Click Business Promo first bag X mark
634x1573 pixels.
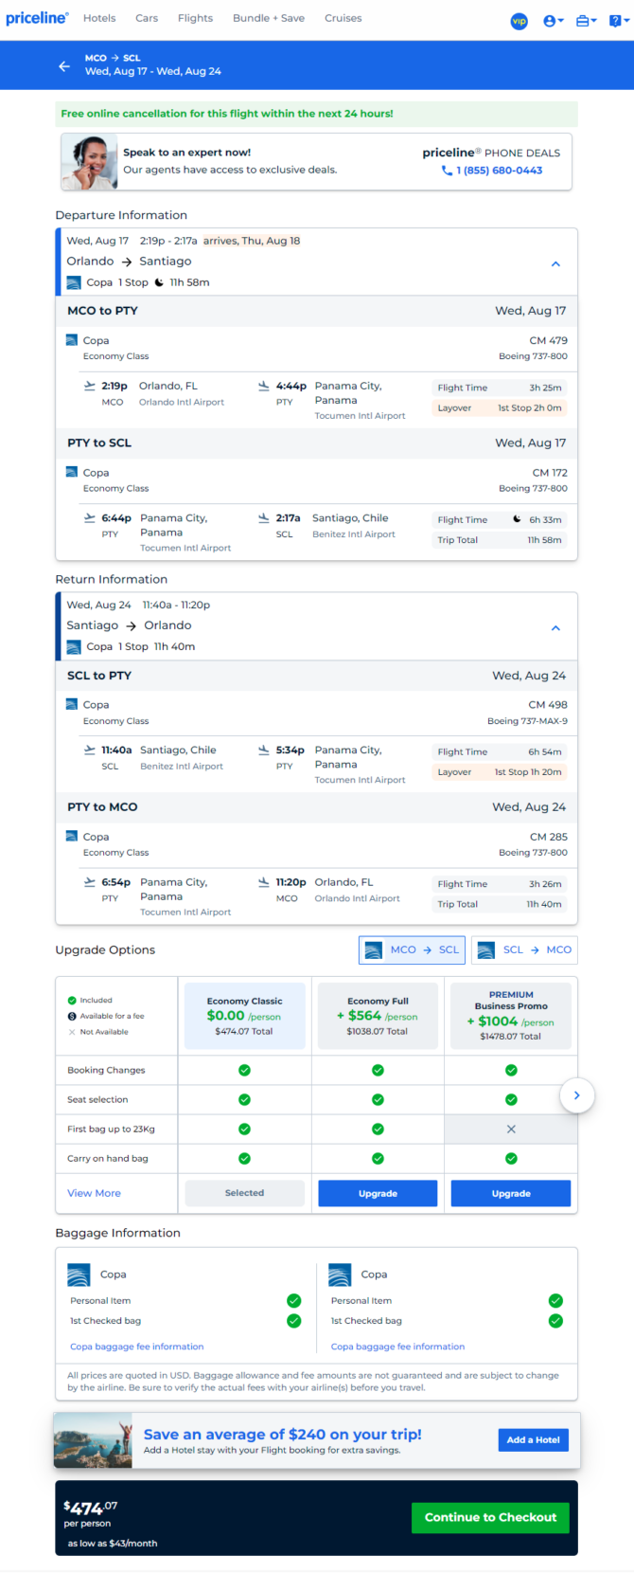coord(511,1129)
